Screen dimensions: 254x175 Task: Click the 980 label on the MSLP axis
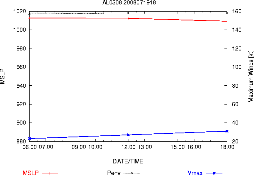click(x=21, y=48)
